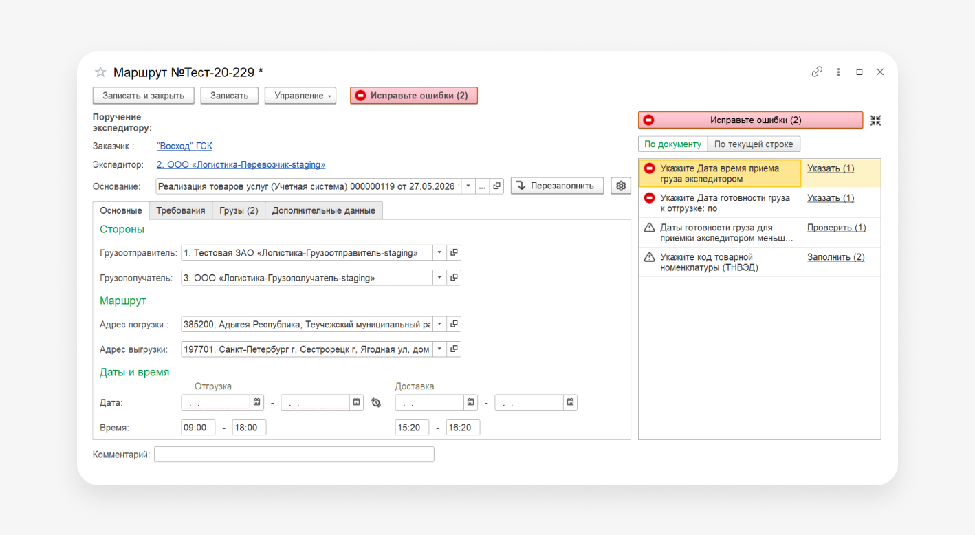This screenshot has width=975, height=535.
Task: Click Отгрузка end time field 18:00
Action: [249, 428]
